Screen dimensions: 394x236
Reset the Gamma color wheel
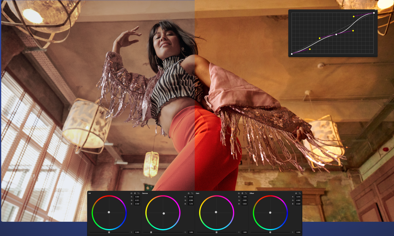pos(192,193)
